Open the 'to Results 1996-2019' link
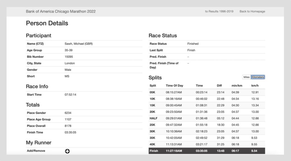The width and height of the screenshot is (291, 161). (x=219, y=12)
